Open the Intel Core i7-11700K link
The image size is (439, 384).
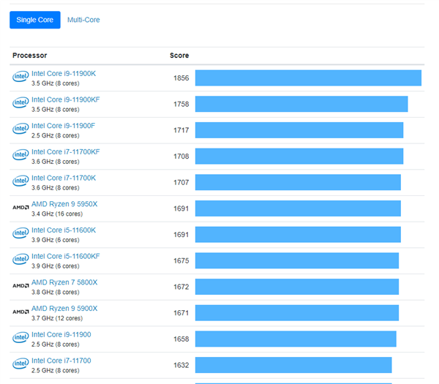[x=64, y=178]
